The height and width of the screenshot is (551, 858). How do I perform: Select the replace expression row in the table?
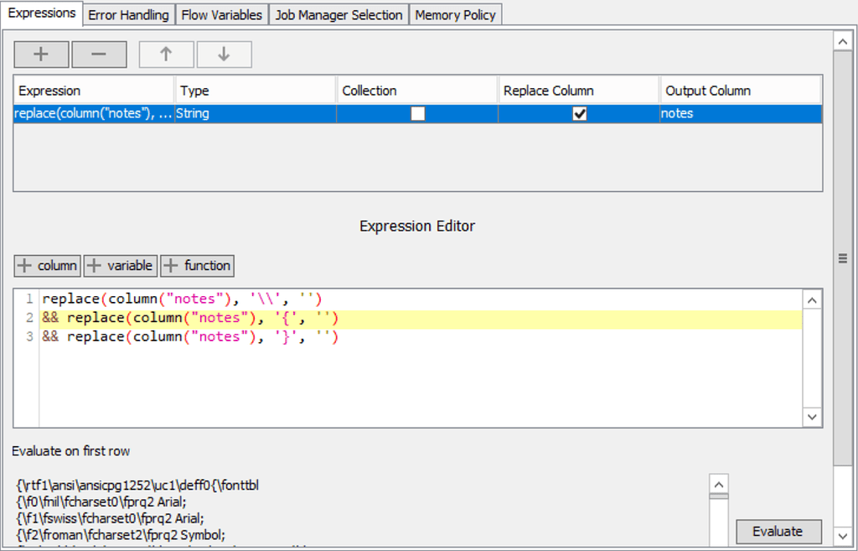click(x=92, y=113)
